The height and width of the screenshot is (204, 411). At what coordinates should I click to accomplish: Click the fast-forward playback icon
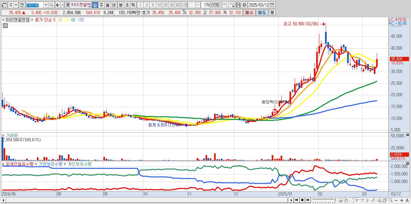pyautogui.click(x=308, y=200)
